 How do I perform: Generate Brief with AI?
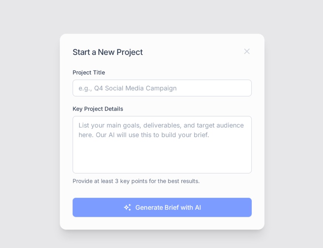click(x=162, y=207)
